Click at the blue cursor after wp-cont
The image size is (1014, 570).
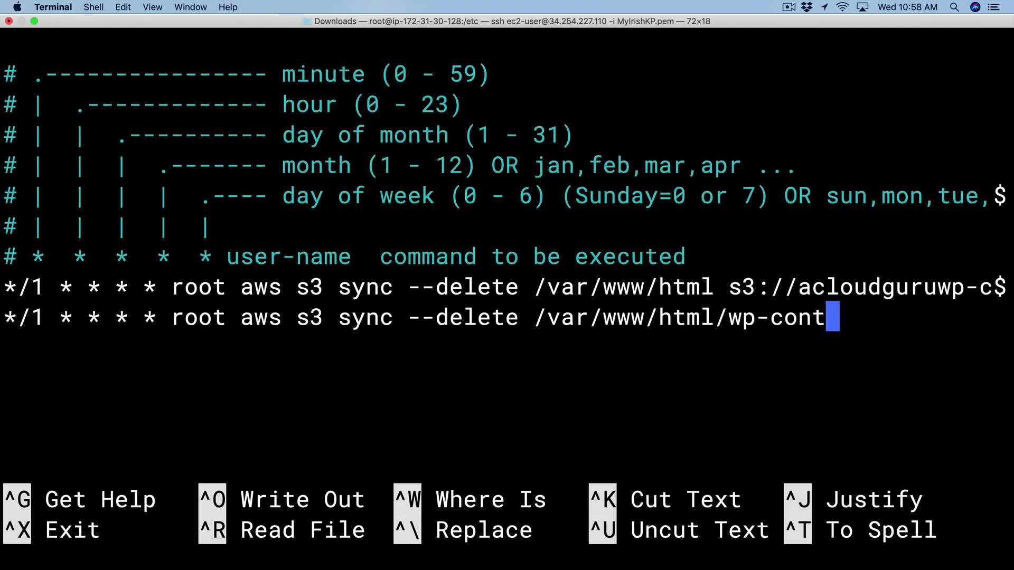[x=832, y=317]
